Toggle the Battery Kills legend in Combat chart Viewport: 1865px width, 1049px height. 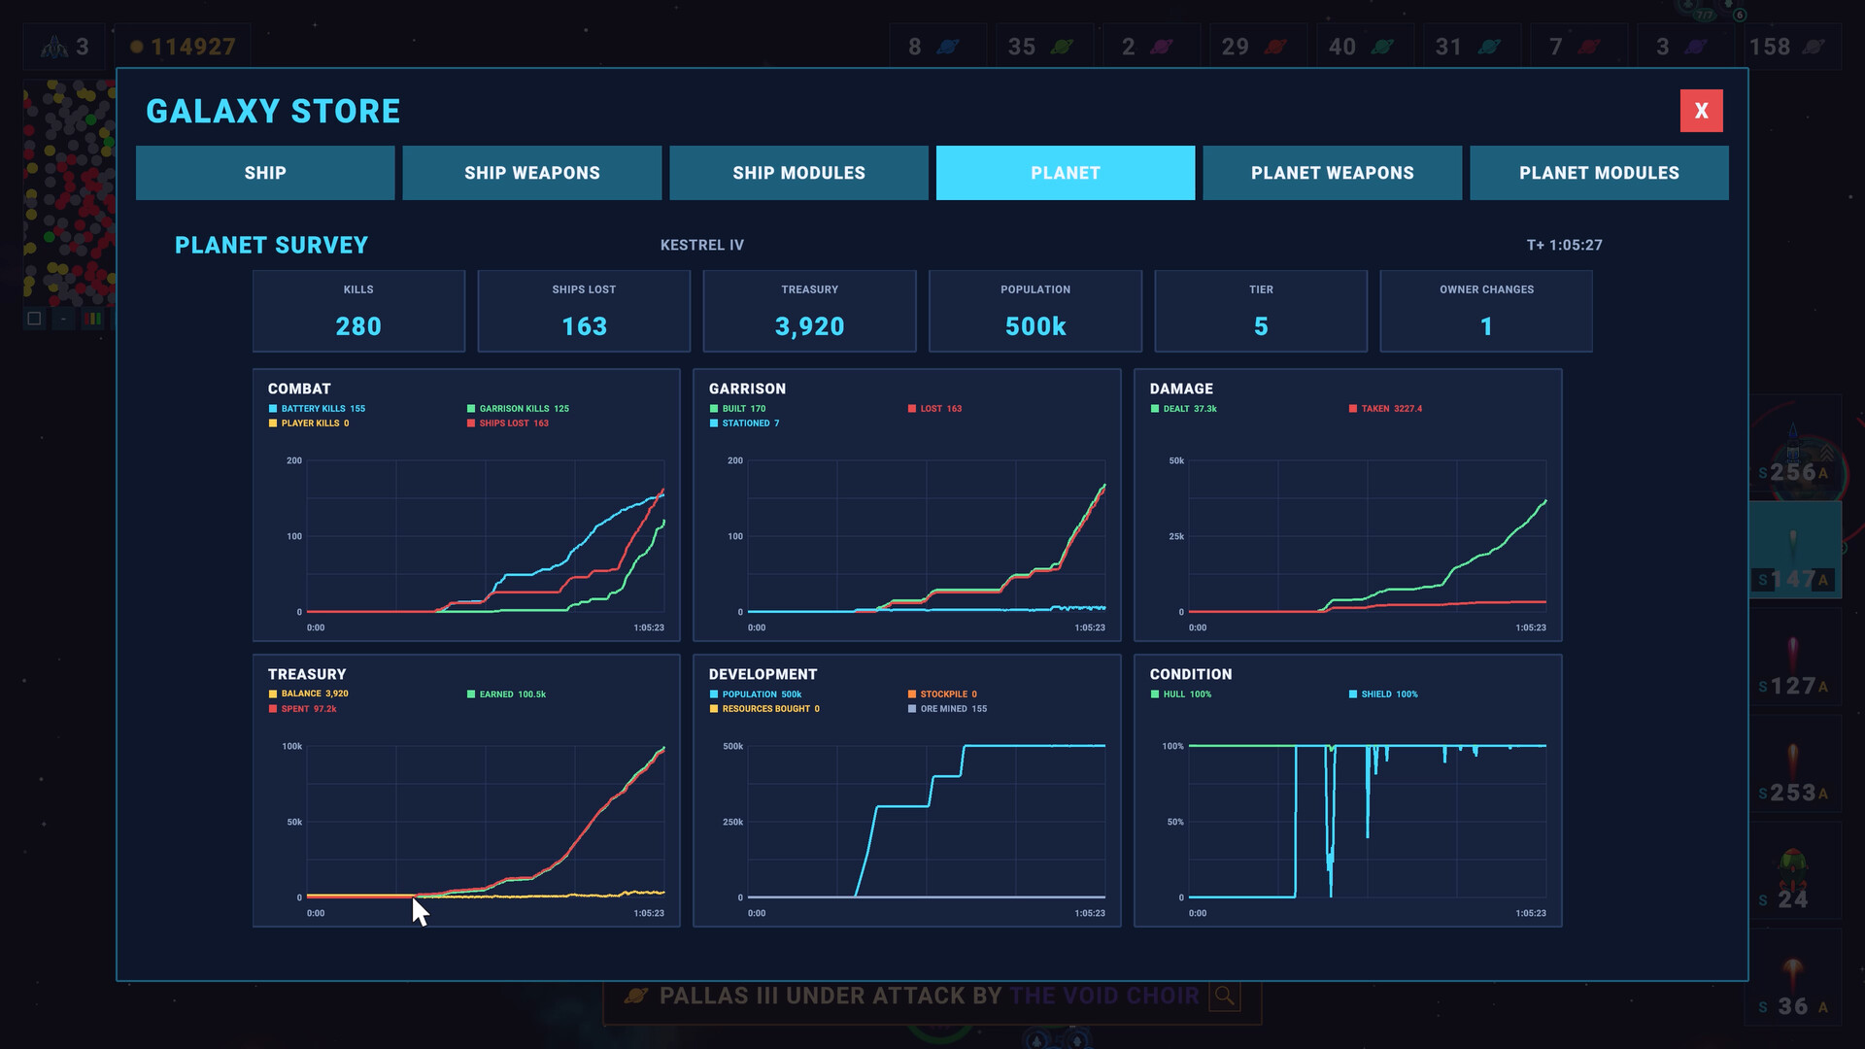[318, 409]
